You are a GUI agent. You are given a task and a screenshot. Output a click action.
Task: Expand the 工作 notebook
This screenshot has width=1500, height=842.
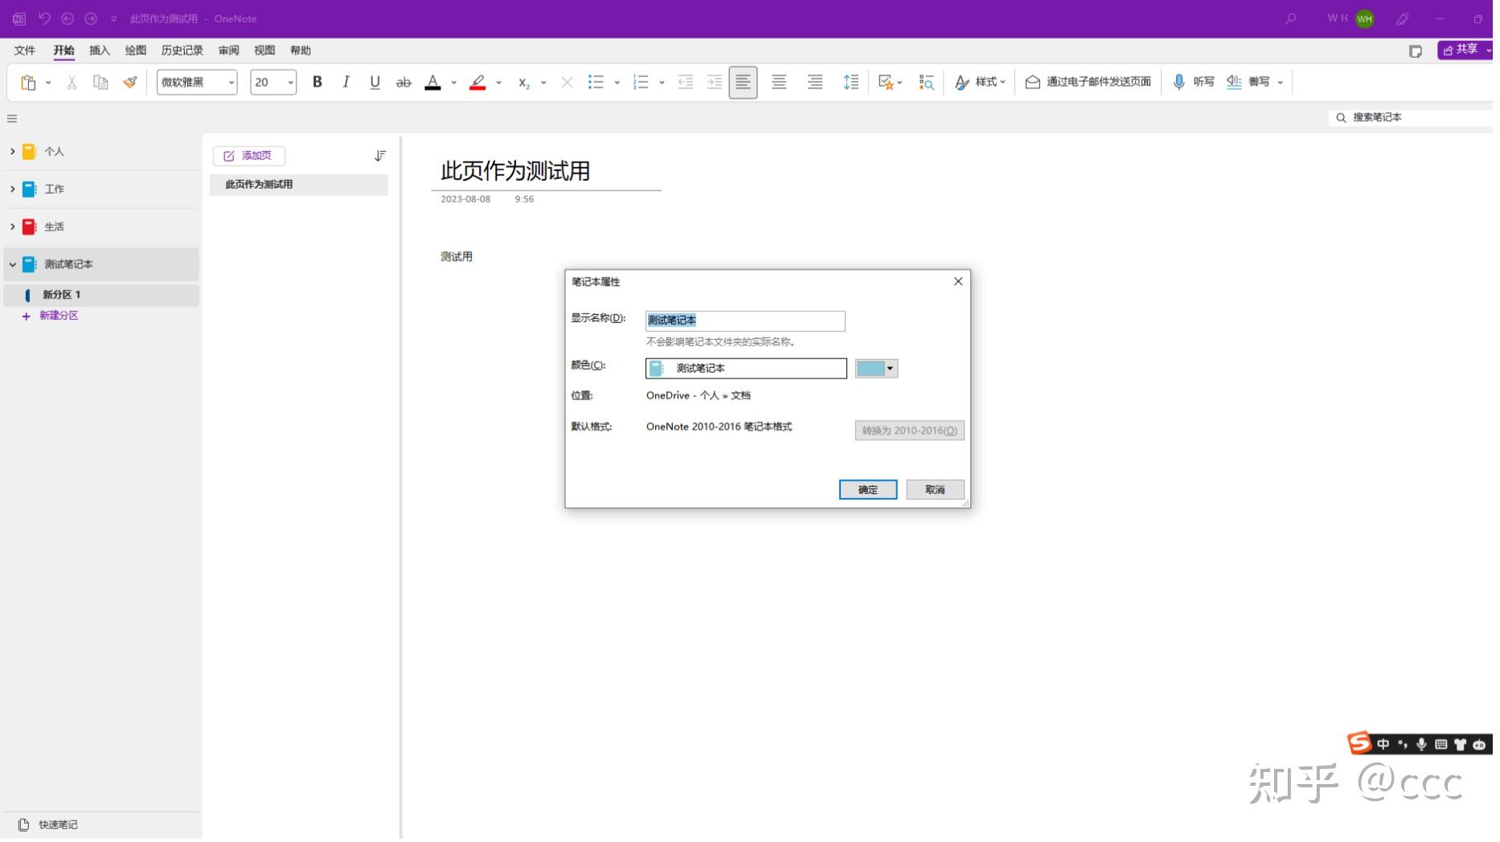coord(12,189)
